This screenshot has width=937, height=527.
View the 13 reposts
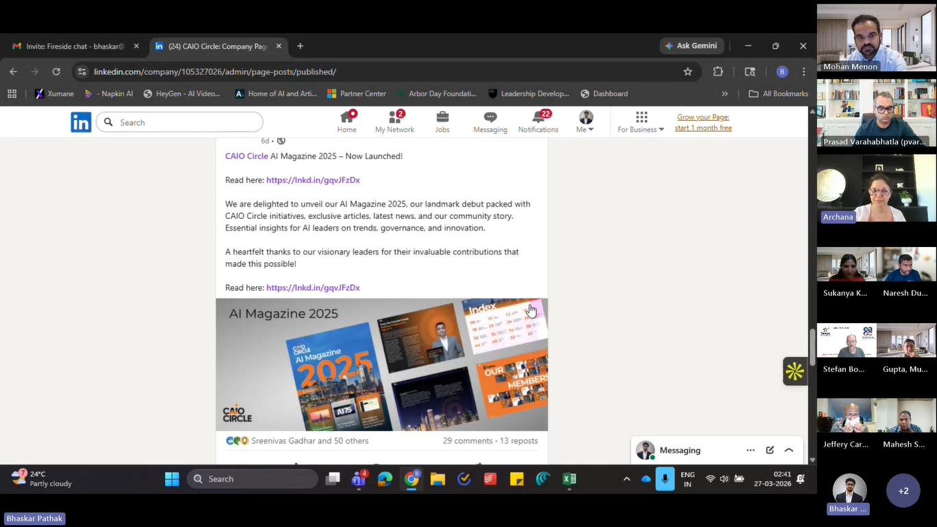click(519, 441)
